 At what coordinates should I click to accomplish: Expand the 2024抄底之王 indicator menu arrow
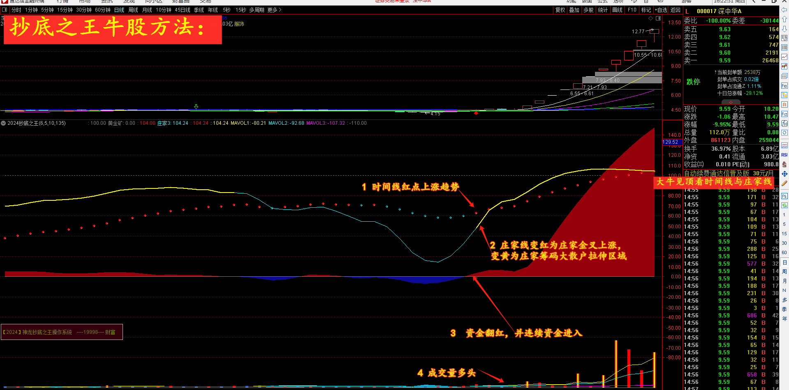(x=3, y=123)
